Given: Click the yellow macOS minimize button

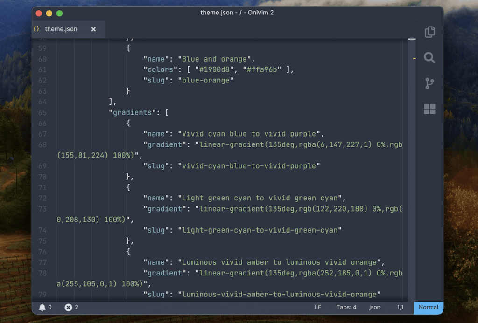Looking at the screenshot, I should pos(49,13).
